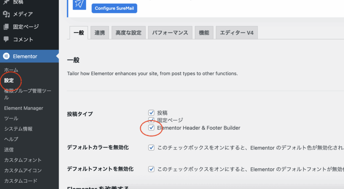
Task: Switch to the 連携 tab
Action: click(x=99, y=33)
